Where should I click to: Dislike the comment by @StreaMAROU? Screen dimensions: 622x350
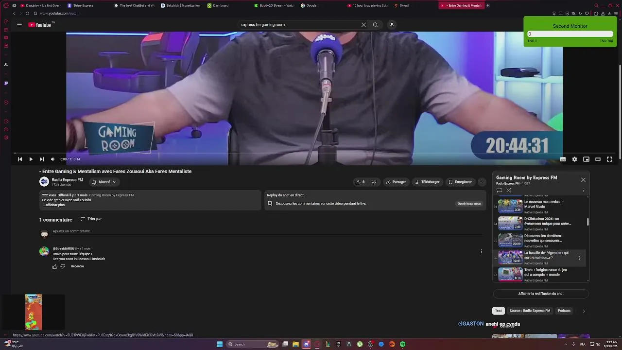(x=63, y=266)
